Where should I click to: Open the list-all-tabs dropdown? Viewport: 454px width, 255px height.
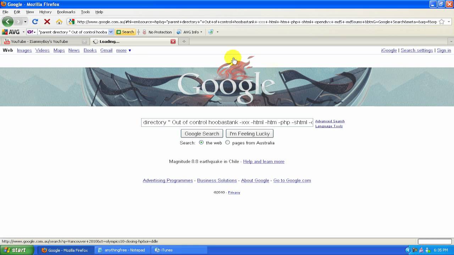pos(451,41)
